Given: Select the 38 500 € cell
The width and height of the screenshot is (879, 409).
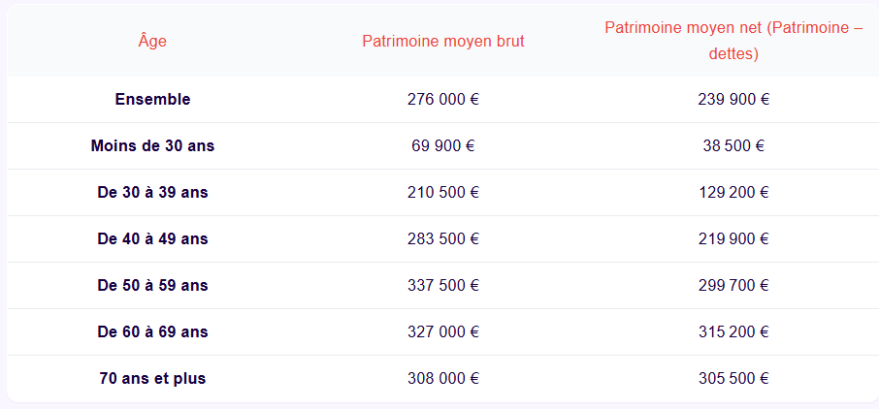Looking at the screenshot, I should point(733,146).
